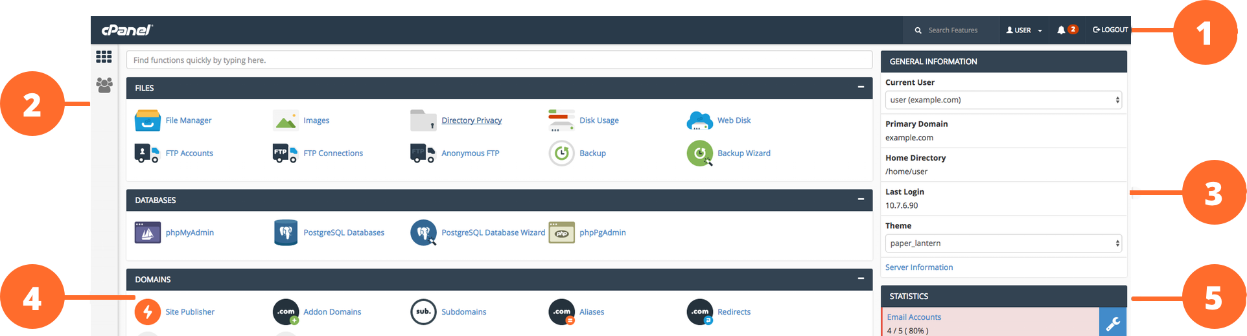
Task: Open the Theme paper_lantern dropdown
Action: coord(1003,243)
